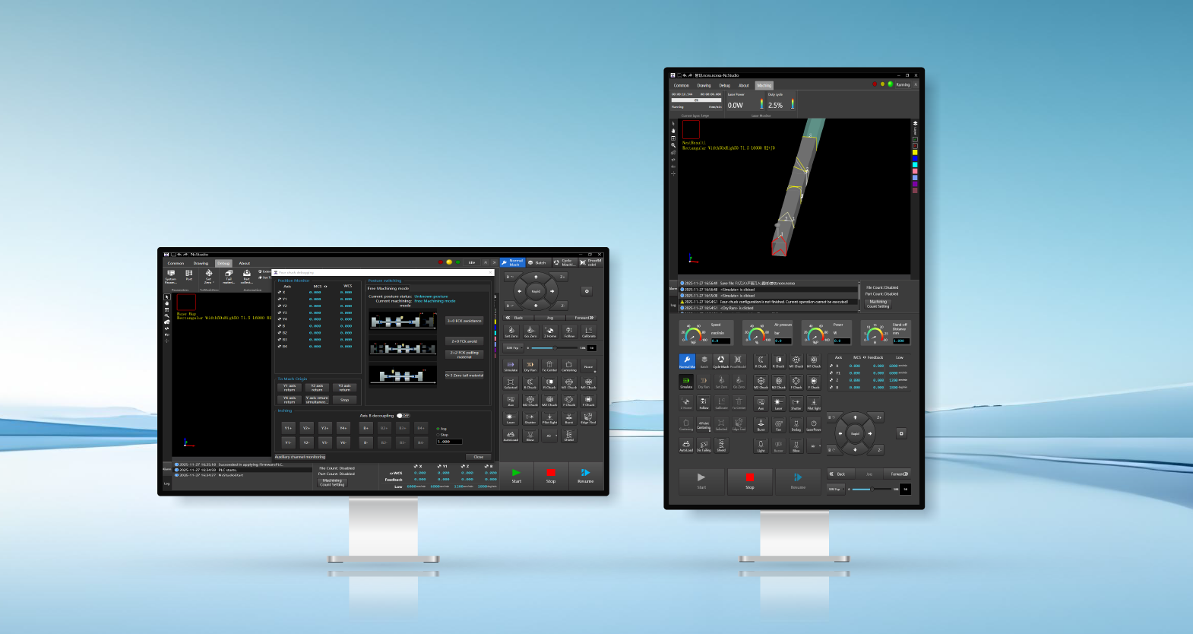Click the Calibrate icon on left monitor
The width and height of the screenshot is (1193, 634).
[589, 331]
